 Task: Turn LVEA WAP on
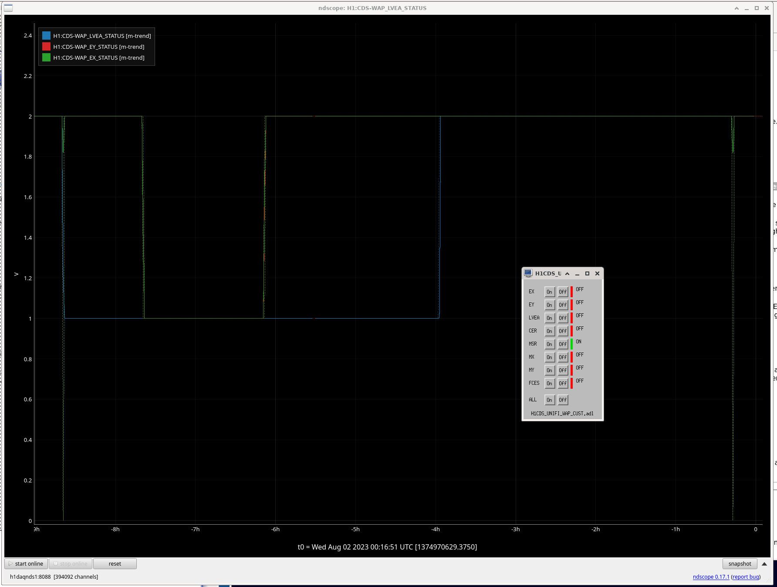click(x=550, y=318)
